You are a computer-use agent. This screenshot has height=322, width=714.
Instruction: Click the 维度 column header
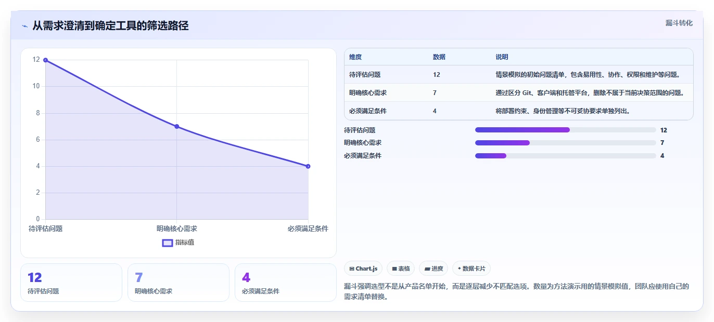click(355, 57)
